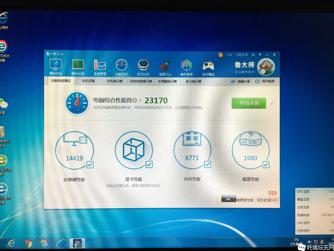Open 温度管理 temperature management module
This screenshot has width=334, height=251.
tap(100, 67)
